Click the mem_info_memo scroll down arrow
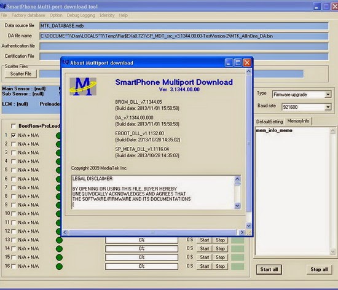The image size is (338, 290). 332,251
